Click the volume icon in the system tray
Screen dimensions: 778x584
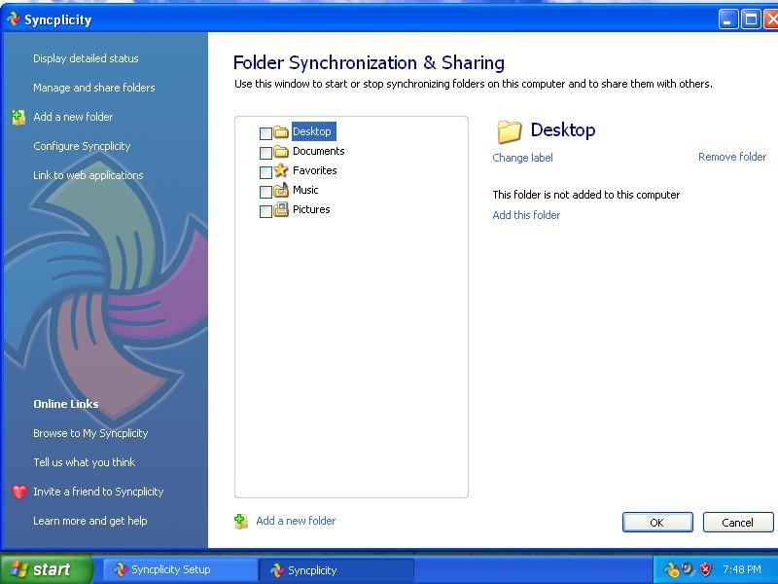[687, 568]
